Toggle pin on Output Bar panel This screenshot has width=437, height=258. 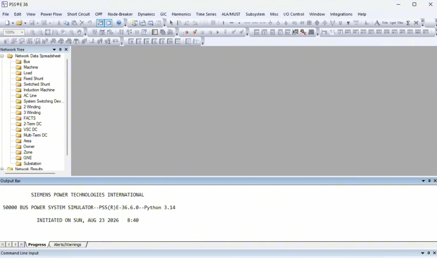coord(429,181)
